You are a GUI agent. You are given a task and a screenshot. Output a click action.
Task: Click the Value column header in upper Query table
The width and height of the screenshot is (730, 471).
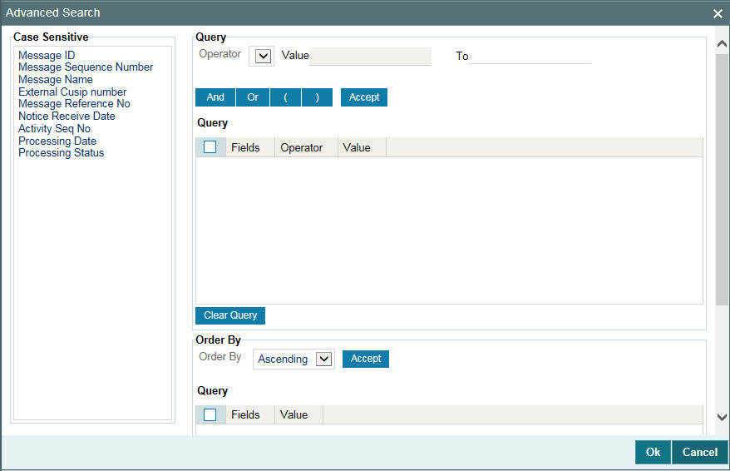[x=362, y=147]
